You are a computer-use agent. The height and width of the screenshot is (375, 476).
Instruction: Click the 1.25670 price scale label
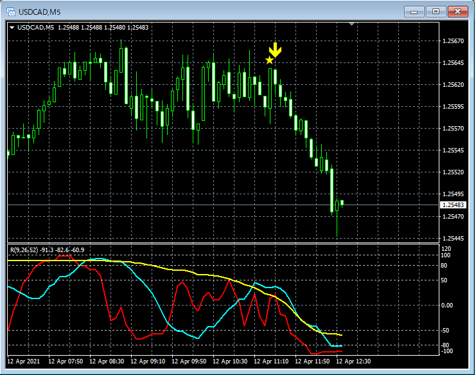coord(454,41)
